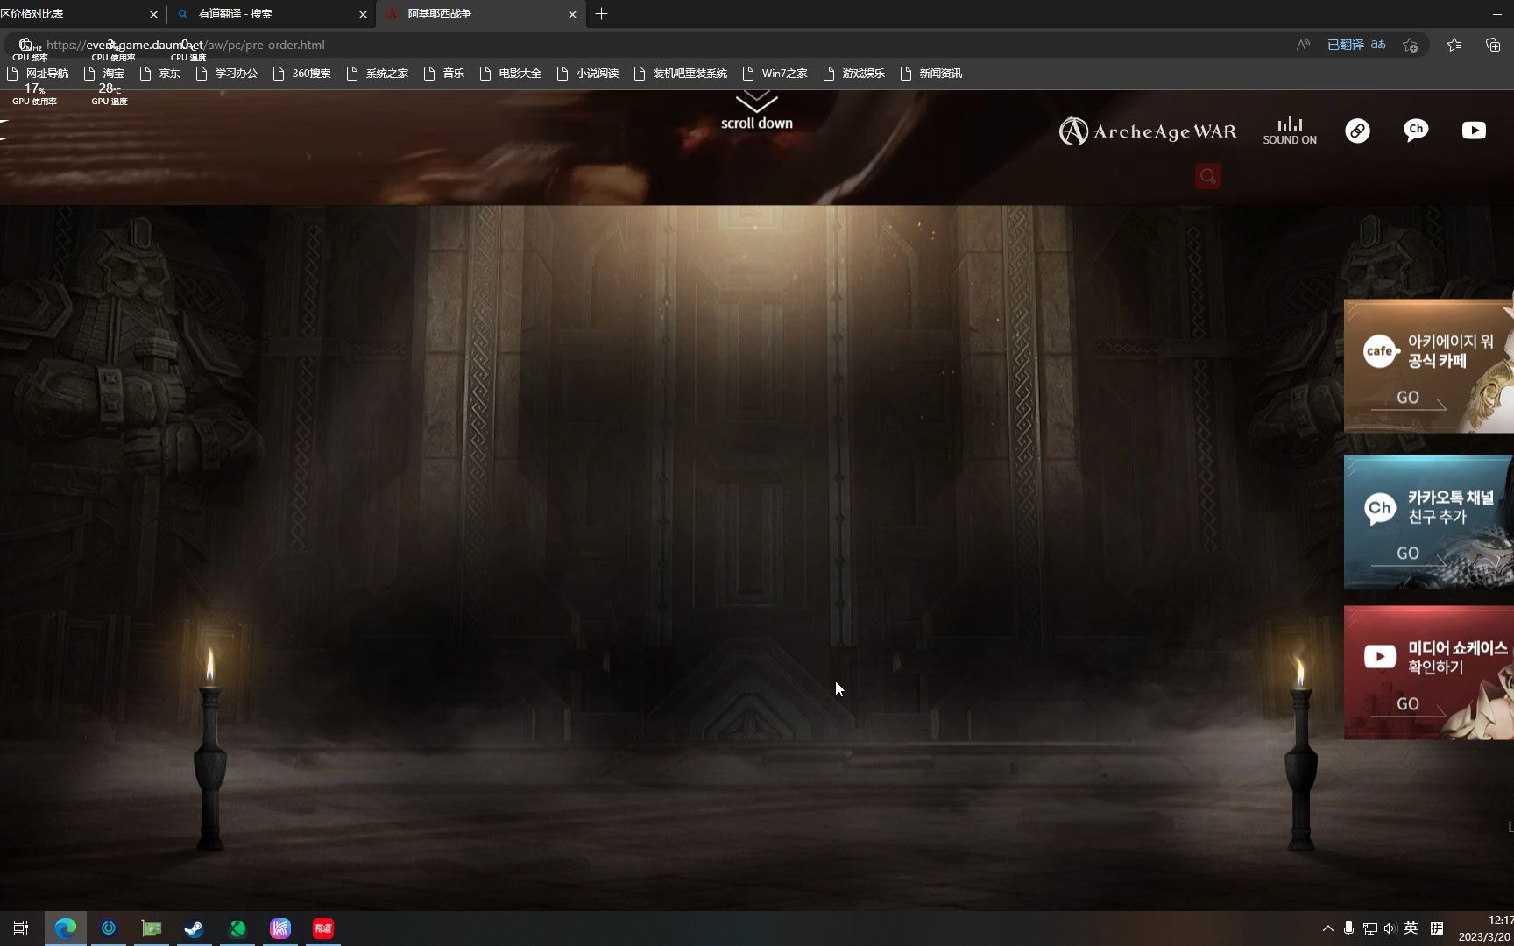Open the Favorites list icon
This screenshot has width=1514, height=946.
(x=1454, y=45)
